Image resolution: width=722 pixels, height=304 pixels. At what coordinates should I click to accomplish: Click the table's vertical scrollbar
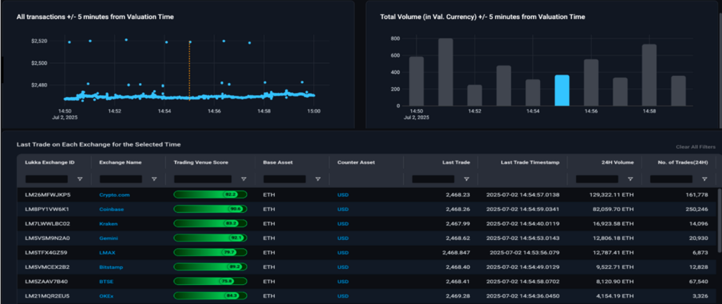pyautogui.click(x=719, y=220)
